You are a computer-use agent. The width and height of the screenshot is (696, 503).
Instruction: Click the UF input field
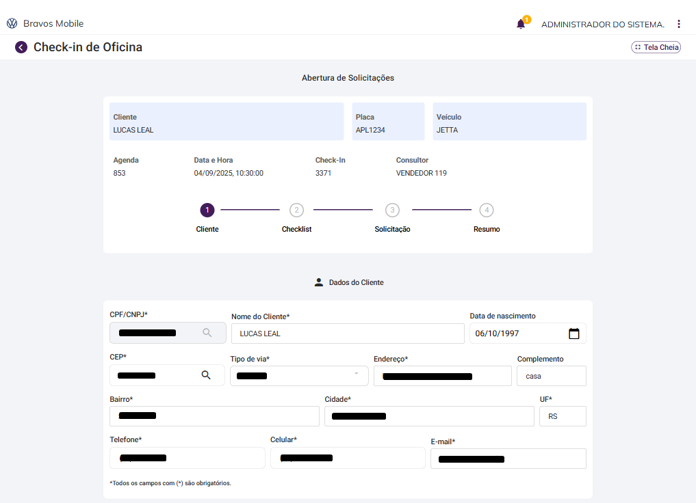563,416
